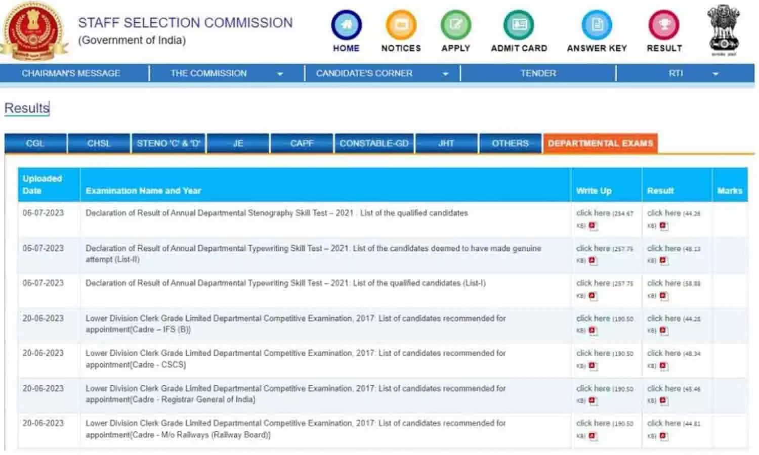Click the Apply icon

tap(455, 25)
